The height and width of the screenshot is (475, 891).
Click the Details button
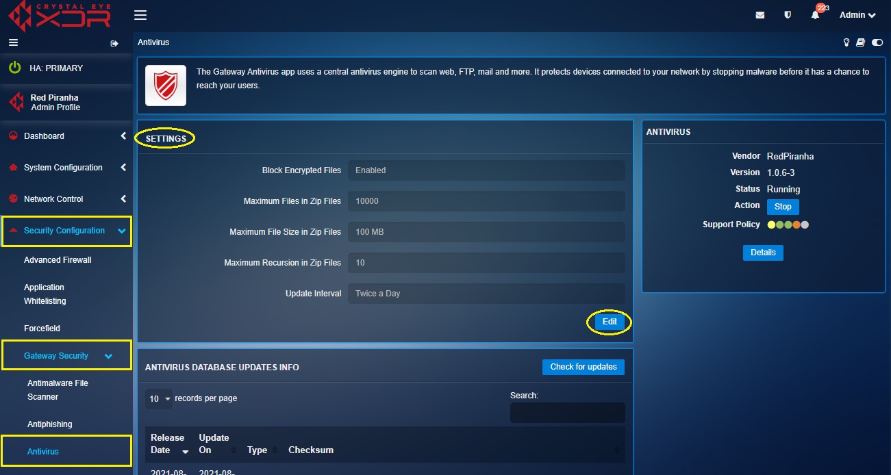763,253
